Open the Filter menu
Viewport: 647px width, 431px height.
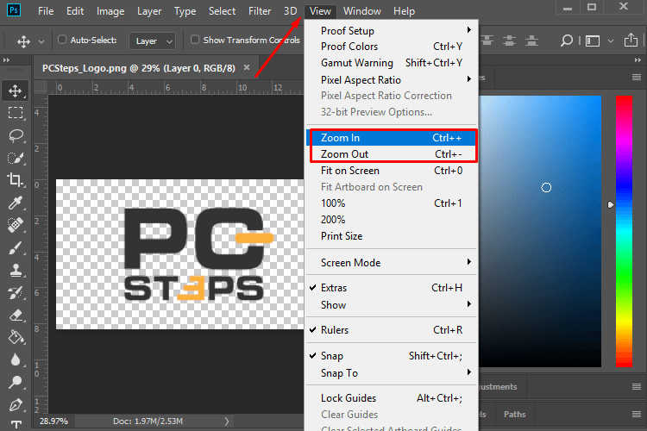click(x=260, y=11)
